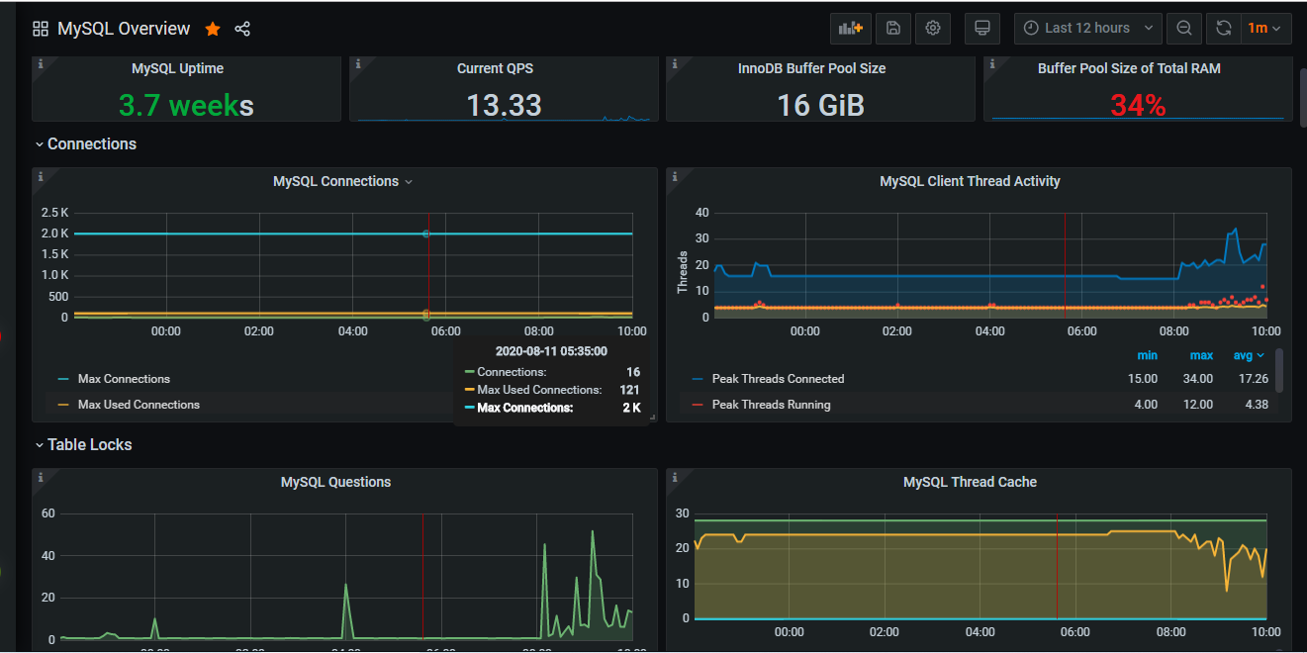The width and height of the screenshot is (1307, 653).
Task: Open the 1m refresh interval dropdown
Action: click(1265, 28)
